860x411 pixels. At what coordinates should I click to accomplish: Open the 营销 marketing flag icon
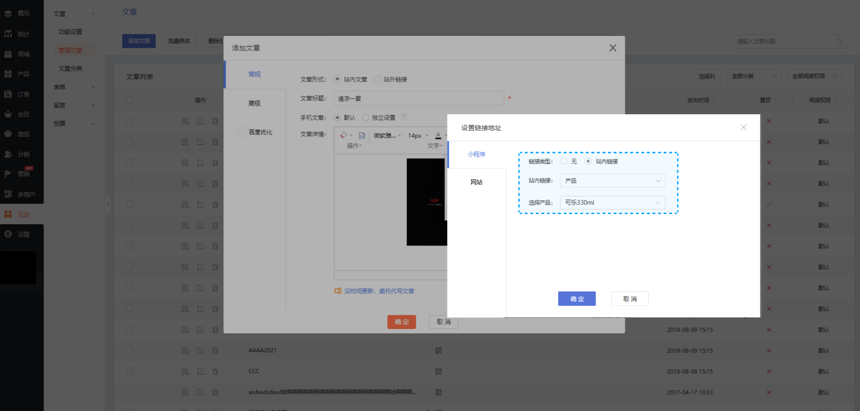coord(8,173)
